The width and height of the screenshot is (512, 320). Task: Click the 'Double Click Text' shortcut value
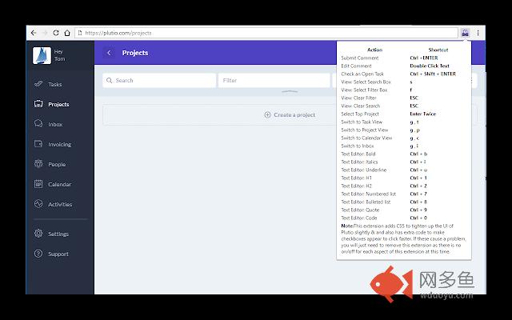(x=430, y=66)
